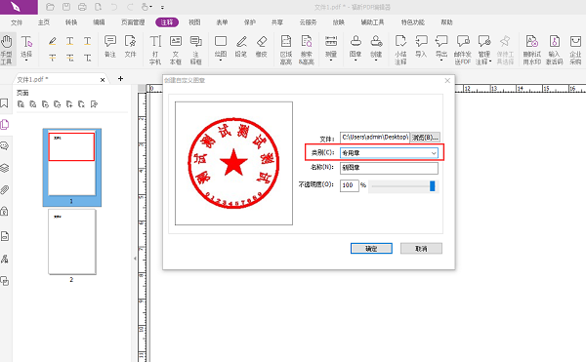This screenshot has height=362, width=586.
Task: Open the Attachments paperclip panel
Action: (x=5, y=189)
